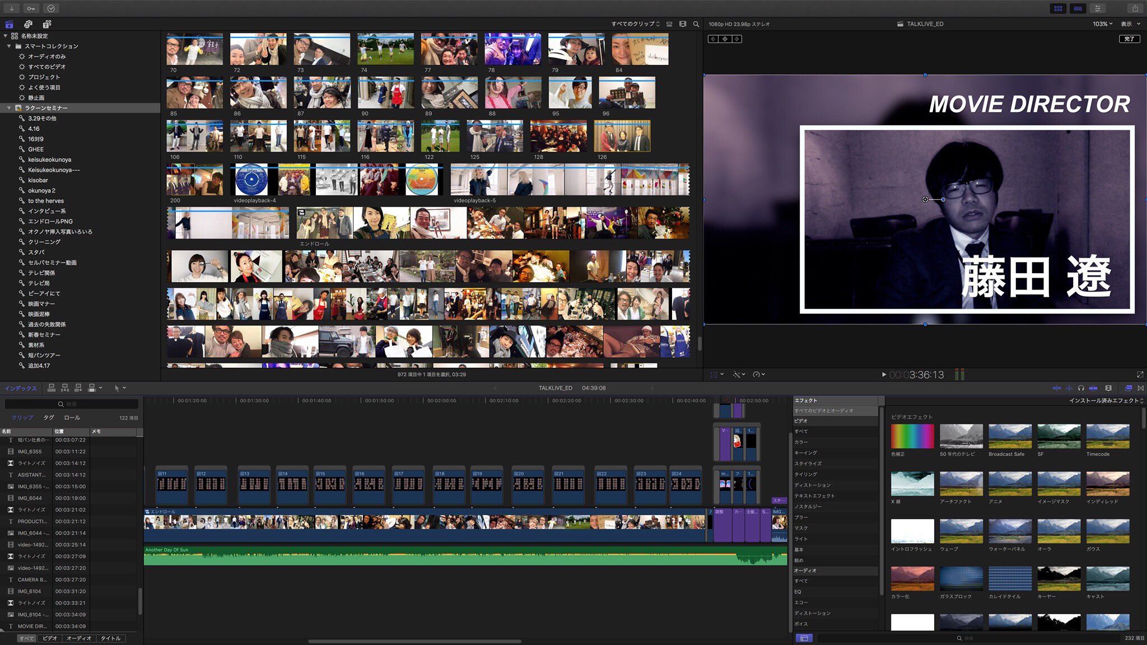
Task: Toggle the inspector sliders button
Action: [x=1098, y=8]
